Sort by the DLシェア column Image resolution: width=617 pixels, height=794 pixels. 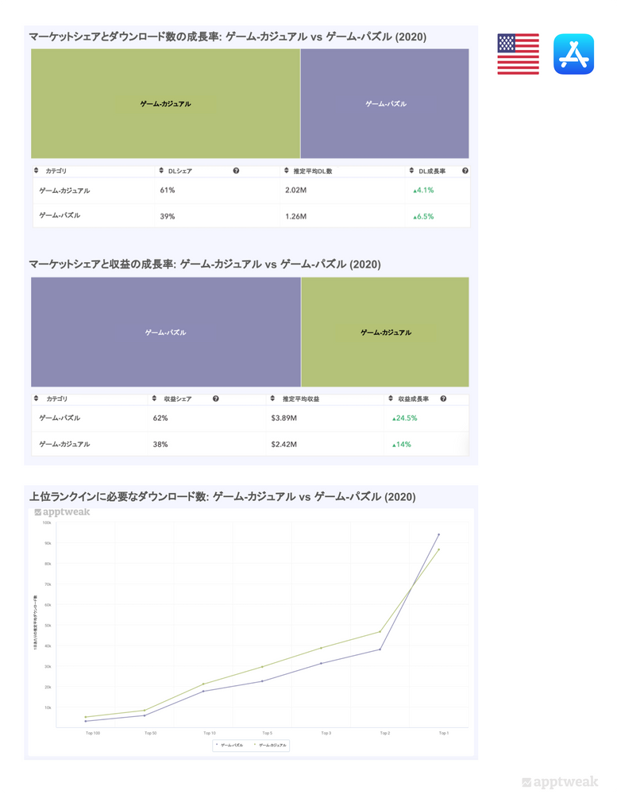click(x=161, y=171)
